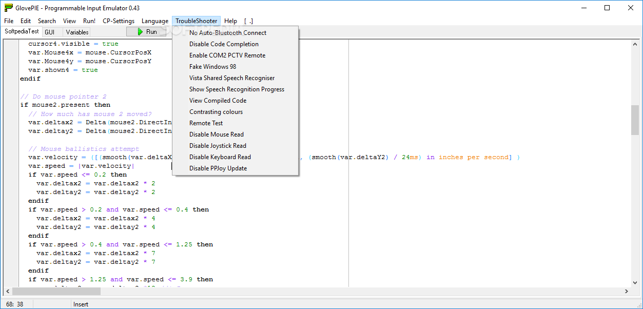Image resolution: width=643 pixels, height=309 pixels.
Task: Open the View menu
Action: click(x=69, y=21)
